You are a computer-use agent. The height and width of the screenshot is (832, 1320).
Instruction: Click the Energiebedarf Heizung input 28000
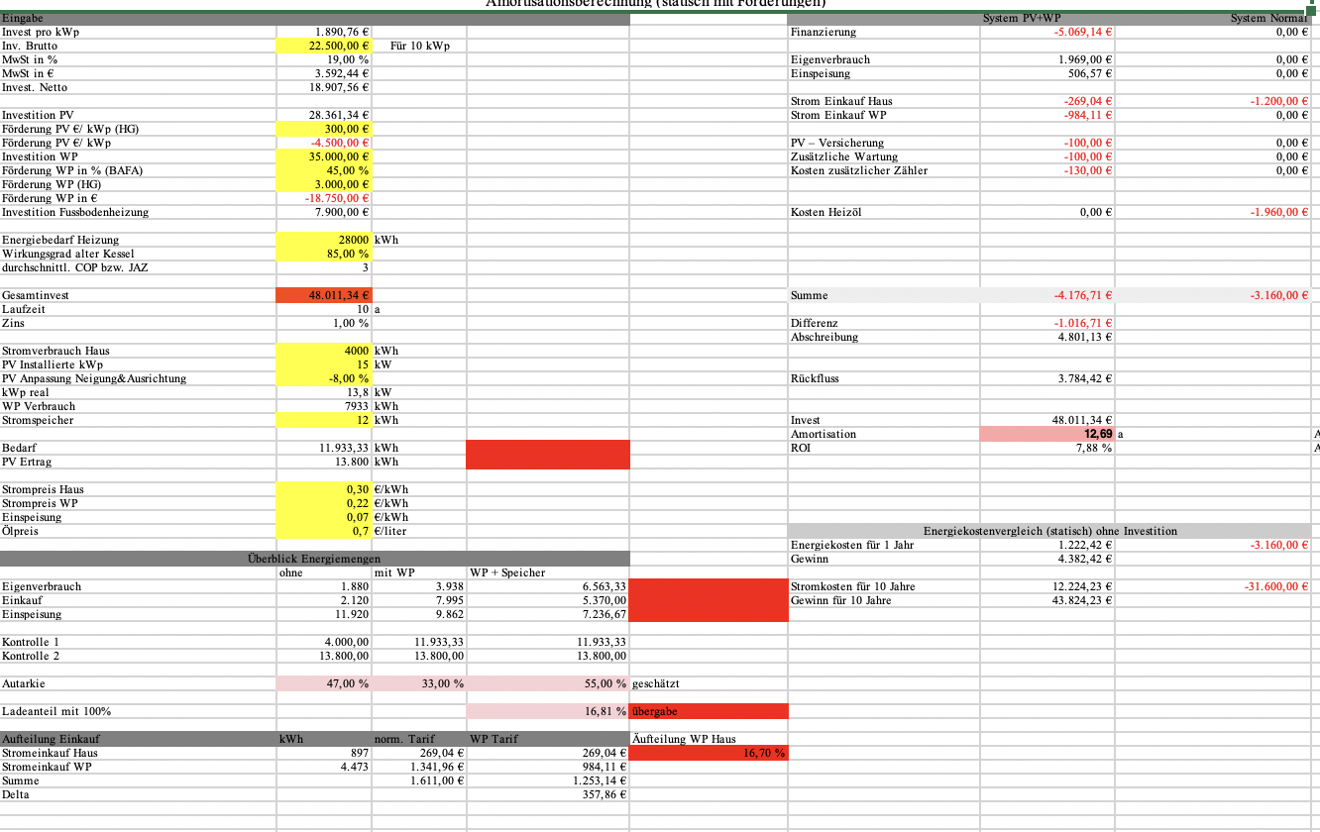[324, 240]
